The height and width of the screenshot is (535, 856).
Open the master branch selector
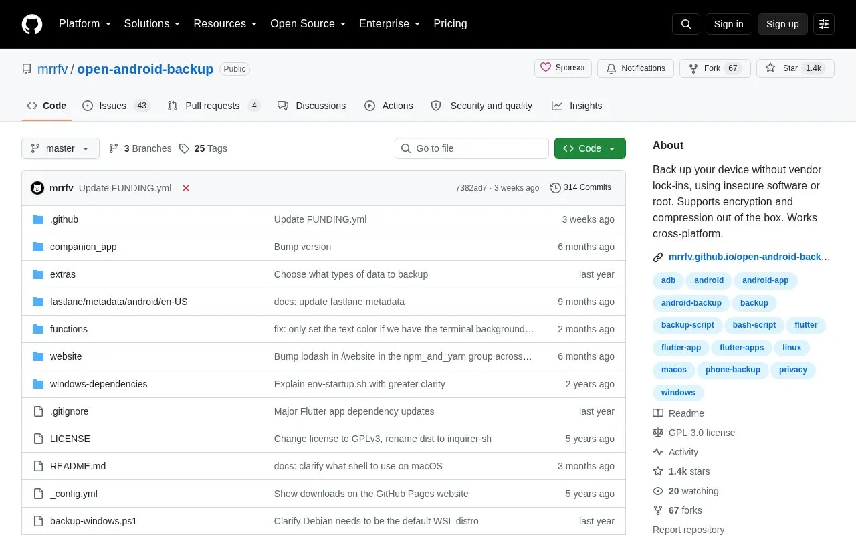click(x=60, y=148)
